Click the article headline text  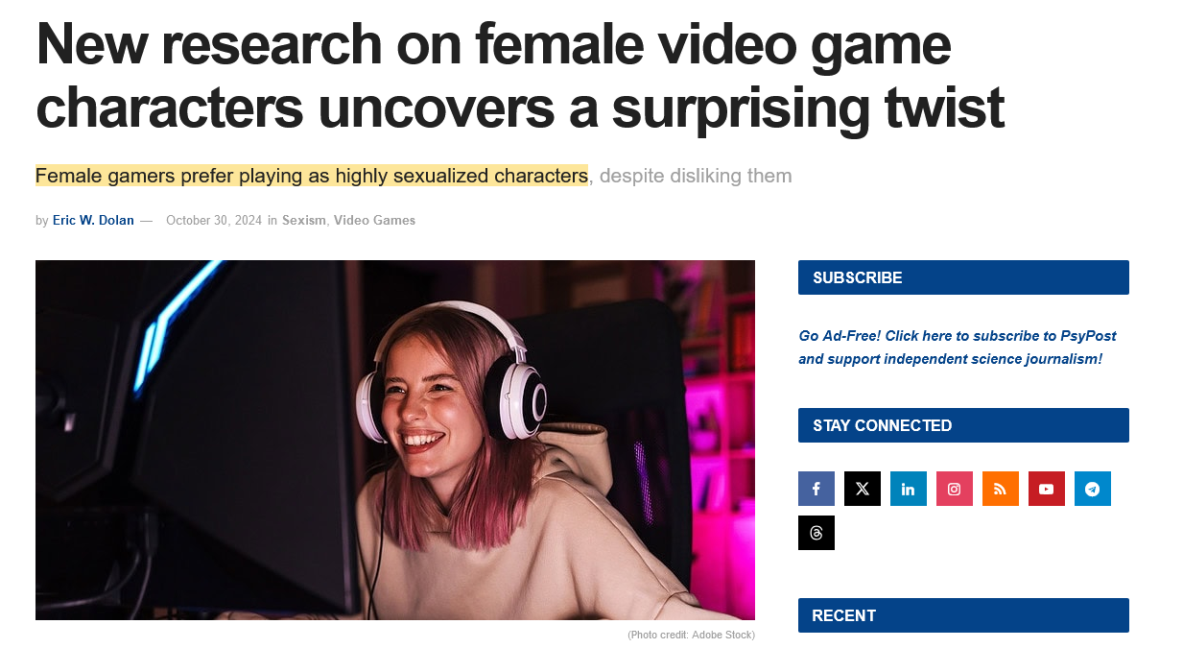pyautogui.click(x=520, y=76)
